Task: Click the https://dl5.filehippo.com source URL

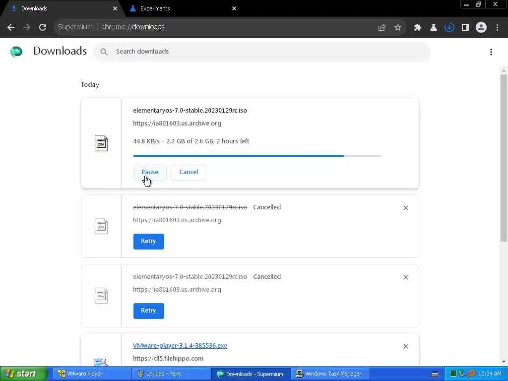Action: point(168,358)
